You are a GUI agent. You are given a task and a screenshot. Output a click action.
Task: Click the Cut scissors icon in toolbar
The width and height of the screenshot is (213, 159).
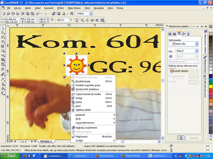[23, 14]
